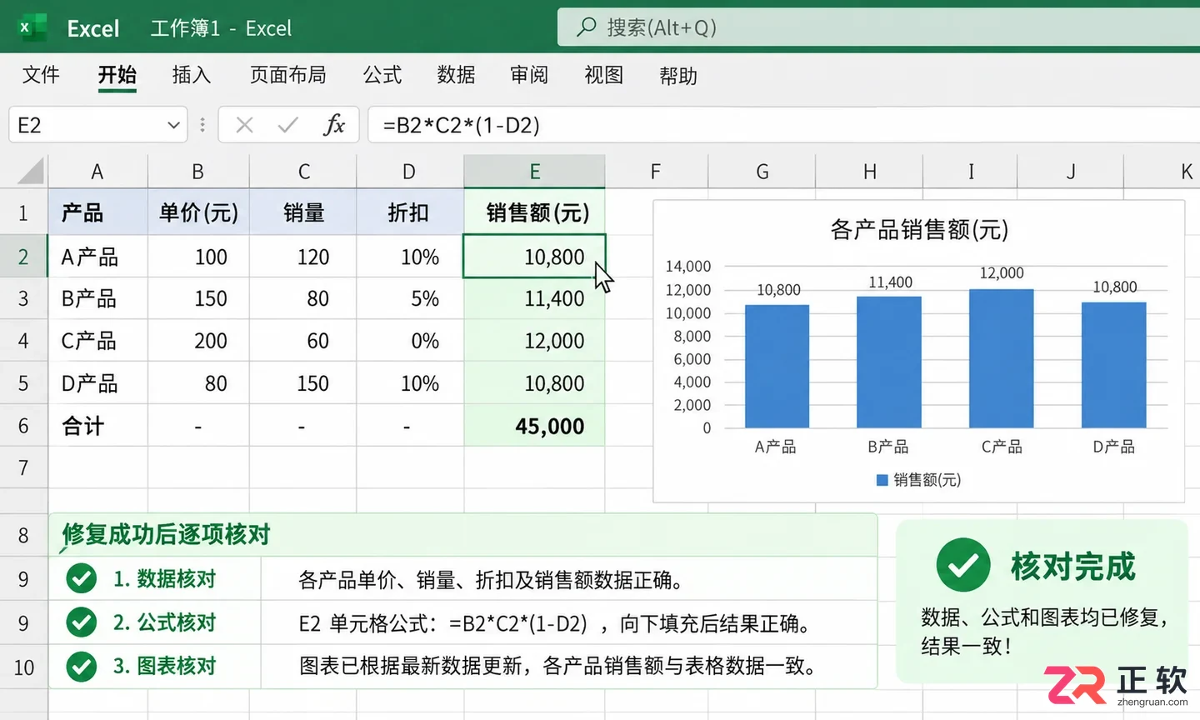
Task: Open the 数据 ribbon tab
Action: [456, 75]
